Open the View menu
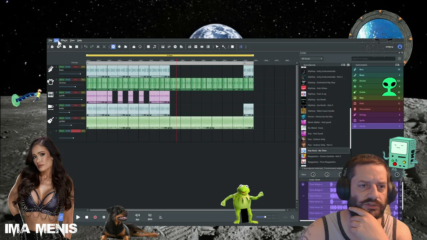 point(72,40)
